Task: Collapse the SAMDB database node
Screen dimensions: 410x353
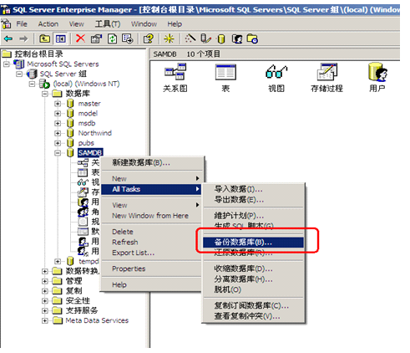Action: pos(58,153)
